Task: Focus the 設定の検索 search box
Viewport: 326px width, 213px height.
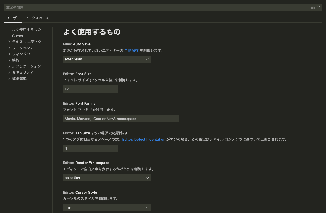Action: [157, 7]
